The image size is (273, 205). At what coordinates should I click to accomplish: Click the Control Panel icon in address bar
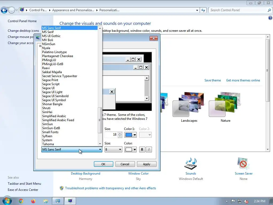tap(22, 10)
